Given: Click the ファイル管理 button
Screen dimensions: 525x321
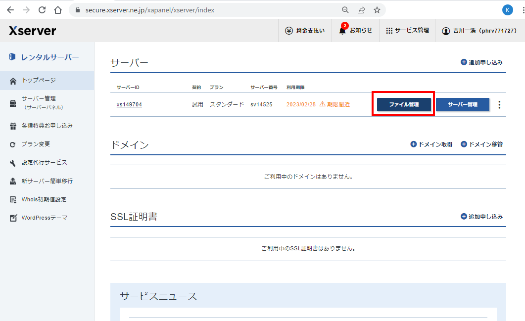Looking at the screenshot, I should (404, 104).
